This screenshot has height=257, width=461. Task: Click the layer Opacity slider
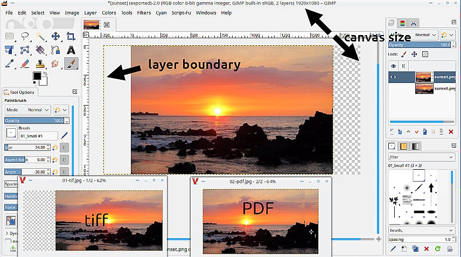pyautogui.click(x=417, y=45)
